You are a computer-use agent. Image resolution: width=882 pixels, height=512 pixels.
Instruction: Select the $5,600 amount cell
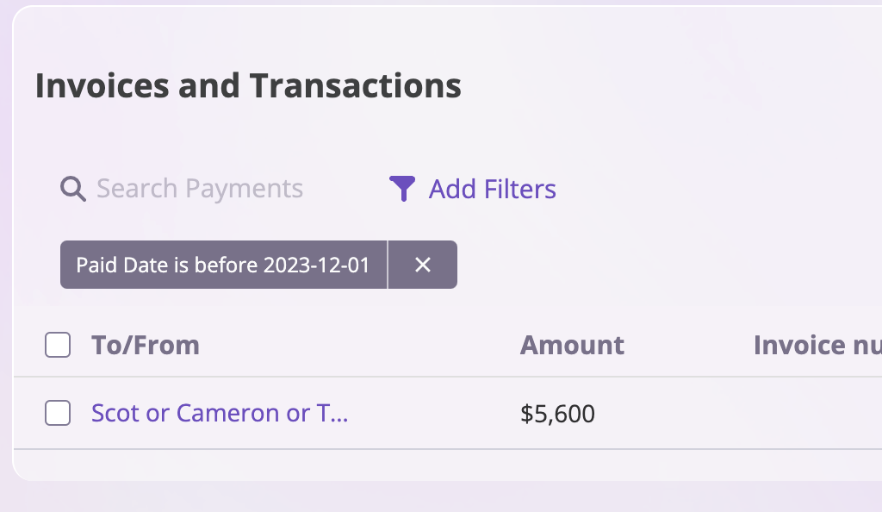(x=557, y=414)
